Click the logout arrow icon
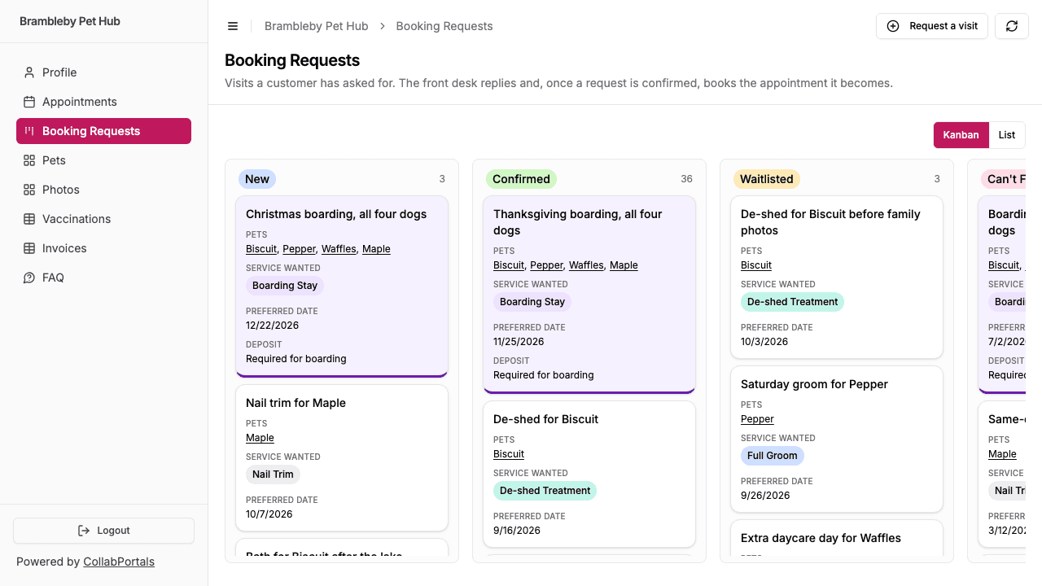This screenshot has height=586, width=1042. (84, 531)
